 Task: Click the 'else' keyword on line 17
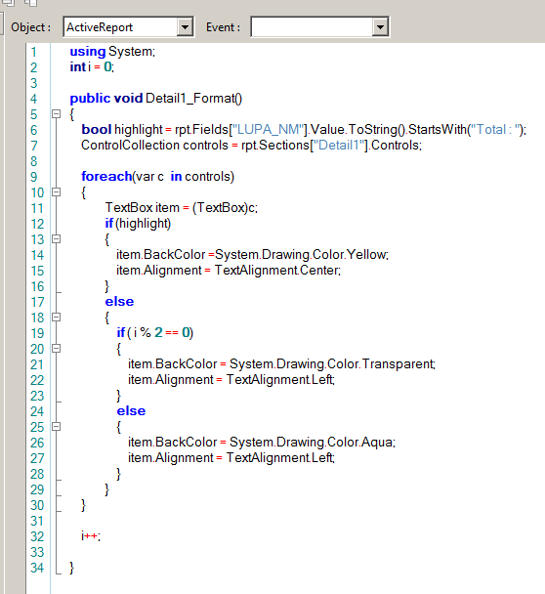click(120, 302)
